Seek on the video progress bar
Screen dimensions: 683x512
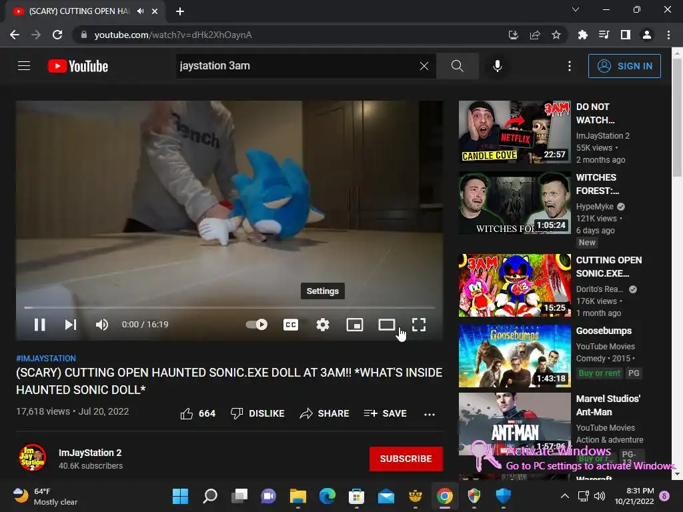229,307
